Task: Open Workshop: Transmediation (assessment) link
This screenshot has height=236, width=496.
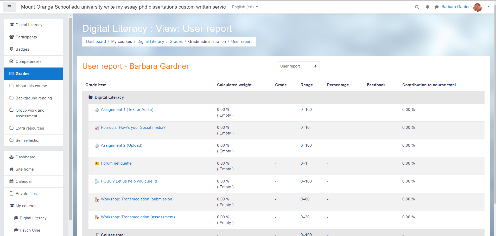Action: click(138, 217)
